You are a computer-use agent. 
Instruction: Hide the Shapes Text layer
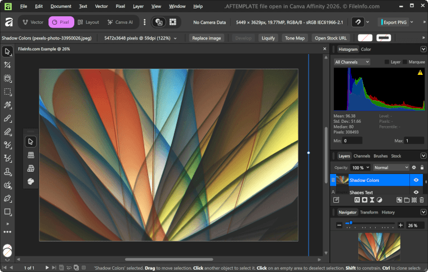click(416, 192)
